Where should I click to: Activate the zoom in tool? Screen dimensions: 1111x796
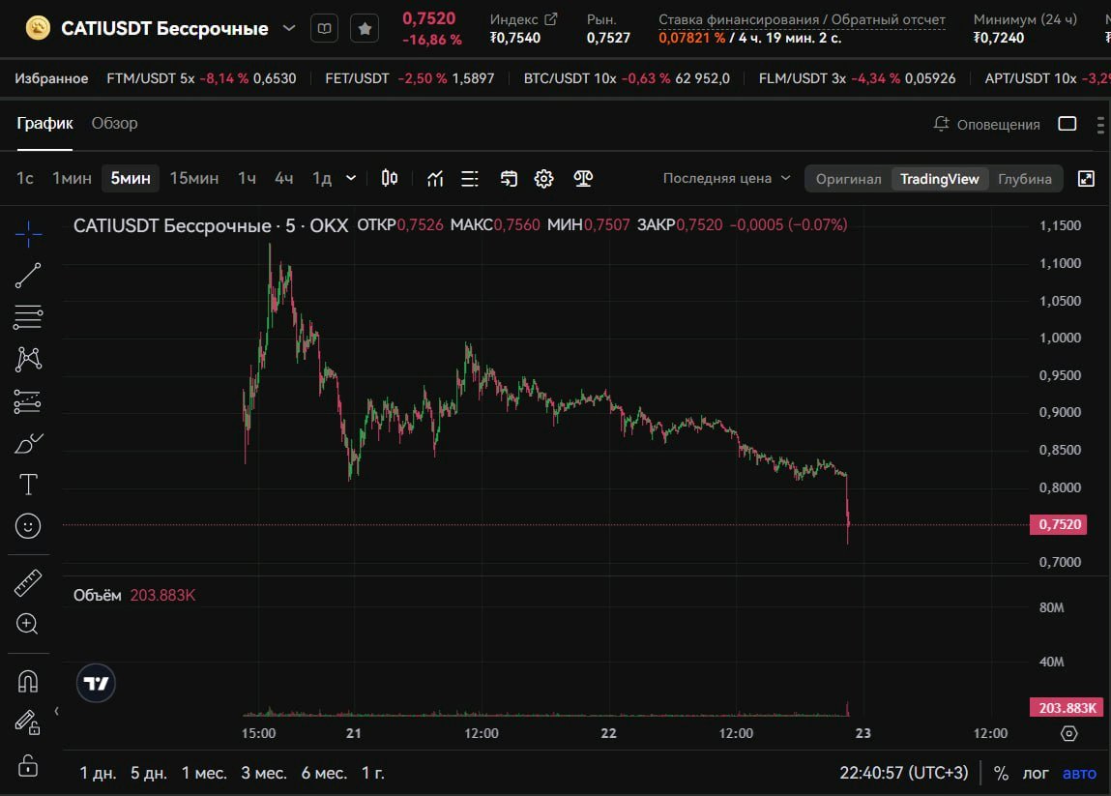click(x=28, y=624)
